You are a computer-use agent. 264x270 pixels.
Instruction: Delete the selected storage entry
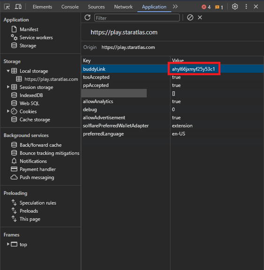click(200, 17)
